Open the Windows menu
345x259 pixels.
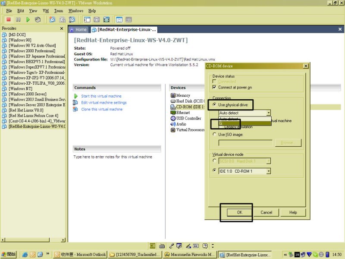[76, 11]
